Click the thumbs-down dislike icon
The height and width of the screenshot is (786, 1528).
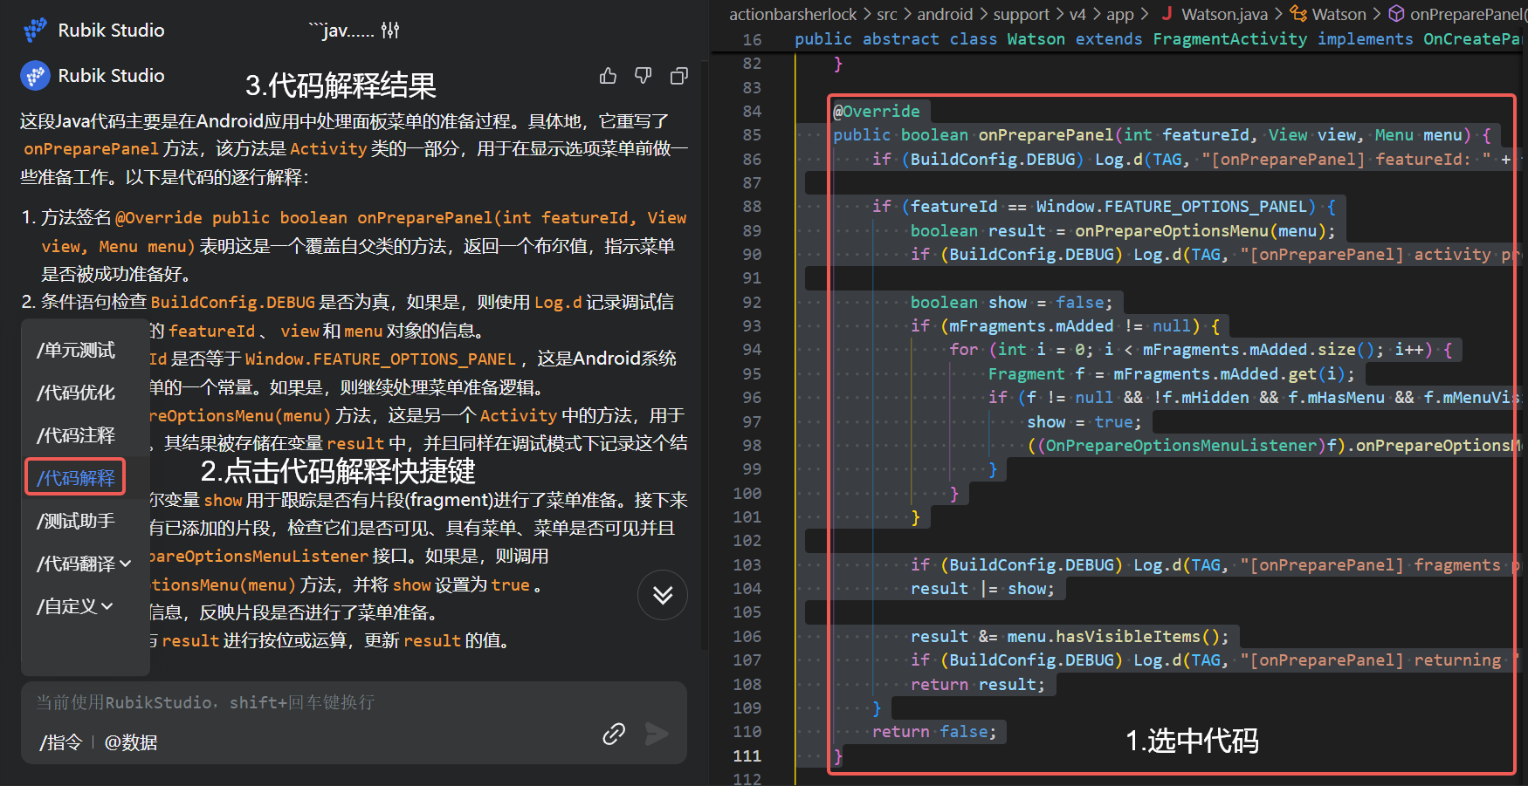(x=644, y=76)
